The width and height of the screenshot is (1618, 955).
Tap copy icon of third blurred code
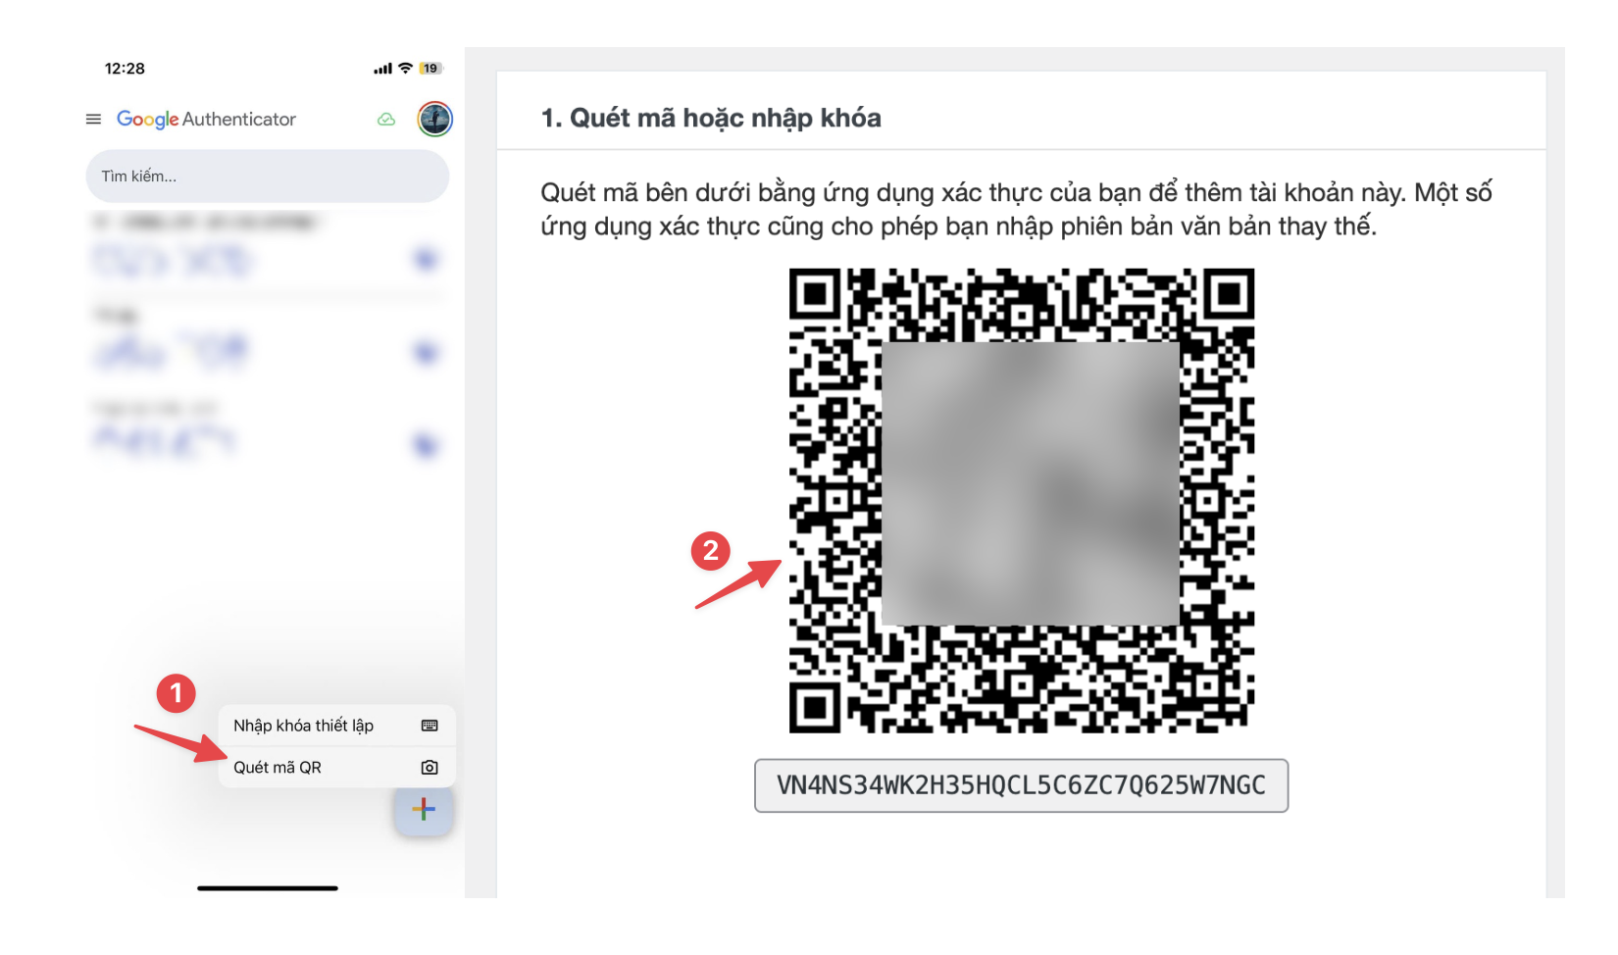click(x=426, y=445)
